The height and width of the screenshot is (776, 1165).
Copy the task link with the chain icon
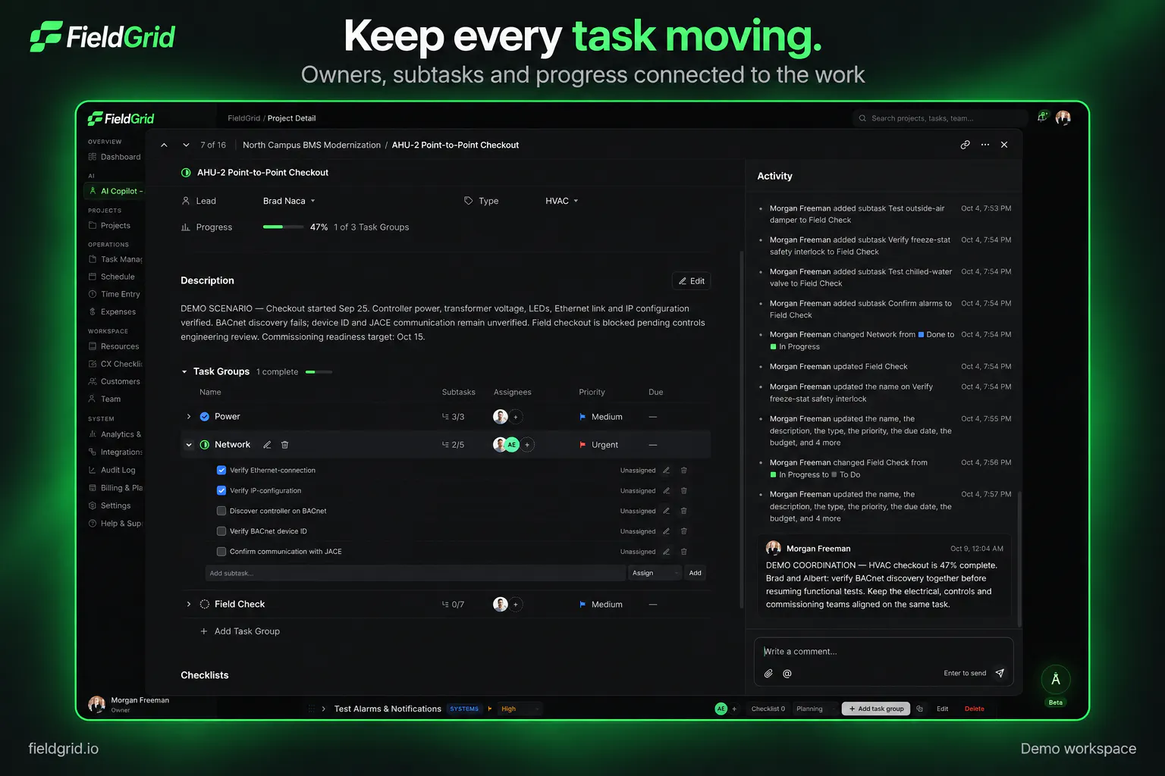point(965,145)
